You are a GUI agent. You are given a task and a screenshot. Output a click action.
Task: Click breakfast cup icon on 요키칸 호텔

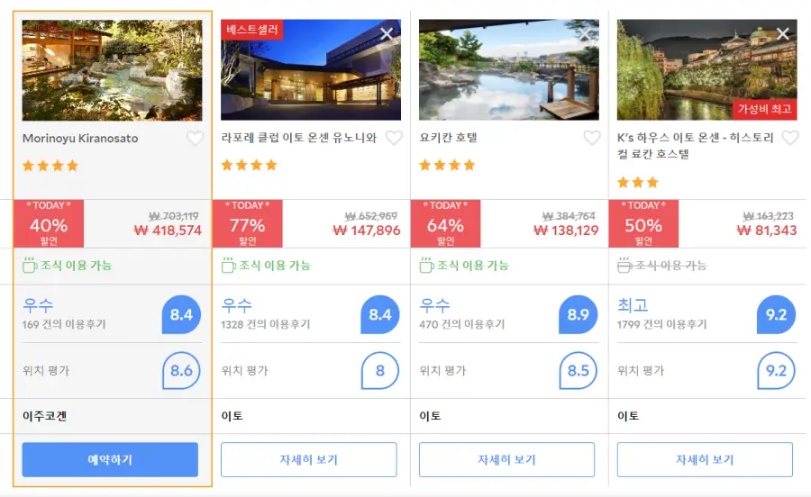point(426,266)
